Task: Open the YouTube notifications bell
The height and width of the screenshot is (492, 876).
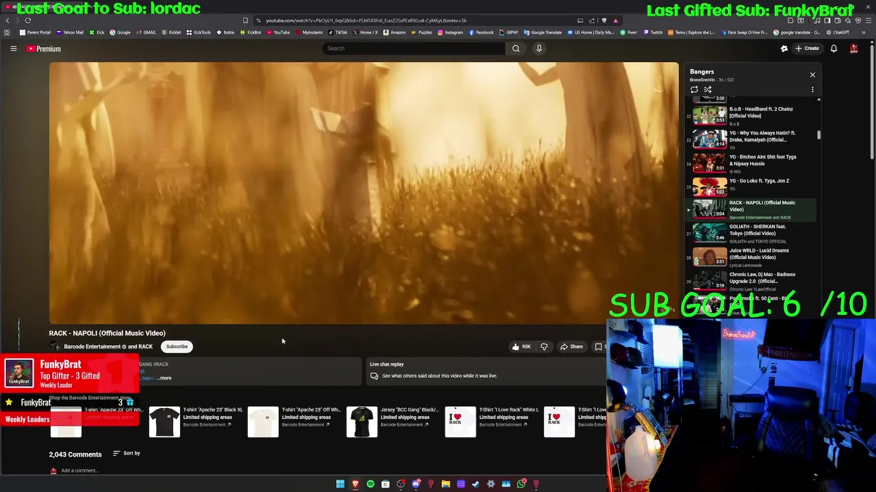Action: coord(834,49)
